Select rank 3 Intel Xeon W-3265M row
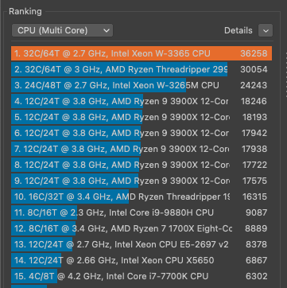This screenshot has width=287, height=288. point(142,85)
